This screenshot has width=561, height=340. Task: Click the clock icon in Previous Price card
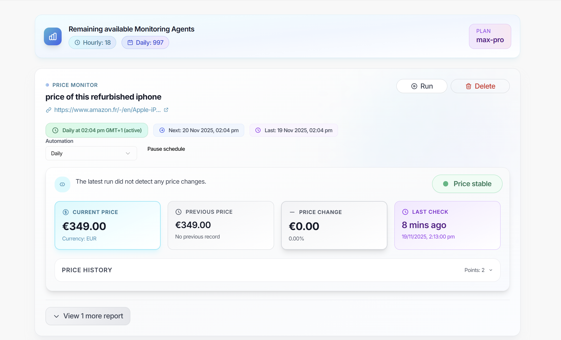coord(178,212)
